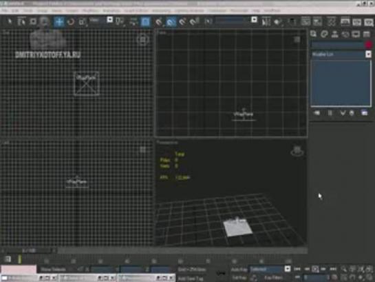Image resolution: width=375 pixels, height=282 pixels.
Task: Open the Rendering menu
Action: click(x=162, y=11)
